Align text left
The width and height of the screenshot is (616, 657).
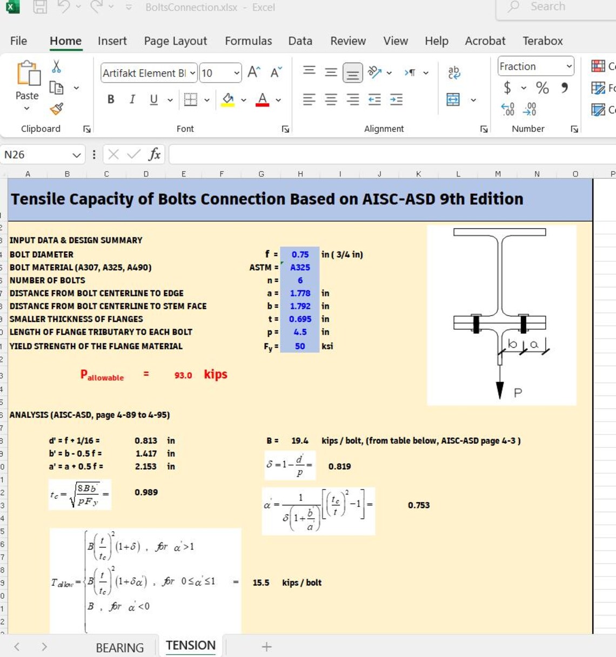click(x=309, y=99)
